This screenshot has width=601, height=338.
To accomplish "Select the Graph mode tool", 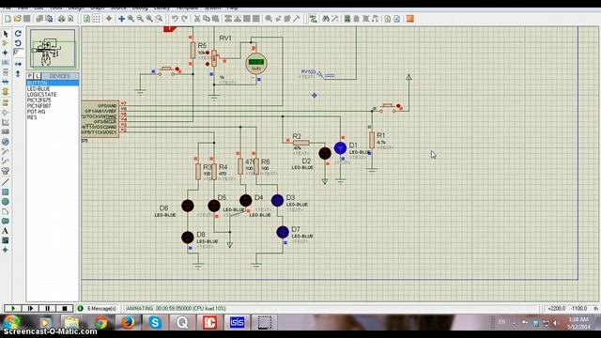I will click(6, 122).
